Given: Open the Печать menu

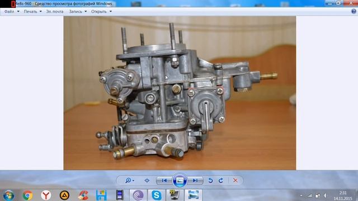Looking at the screenshot, I should point(30,11).
